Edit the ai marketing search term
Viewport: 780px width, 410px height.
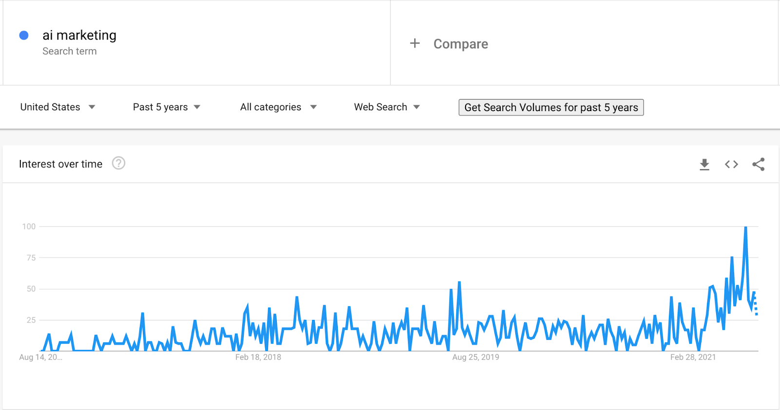[79, 35]
